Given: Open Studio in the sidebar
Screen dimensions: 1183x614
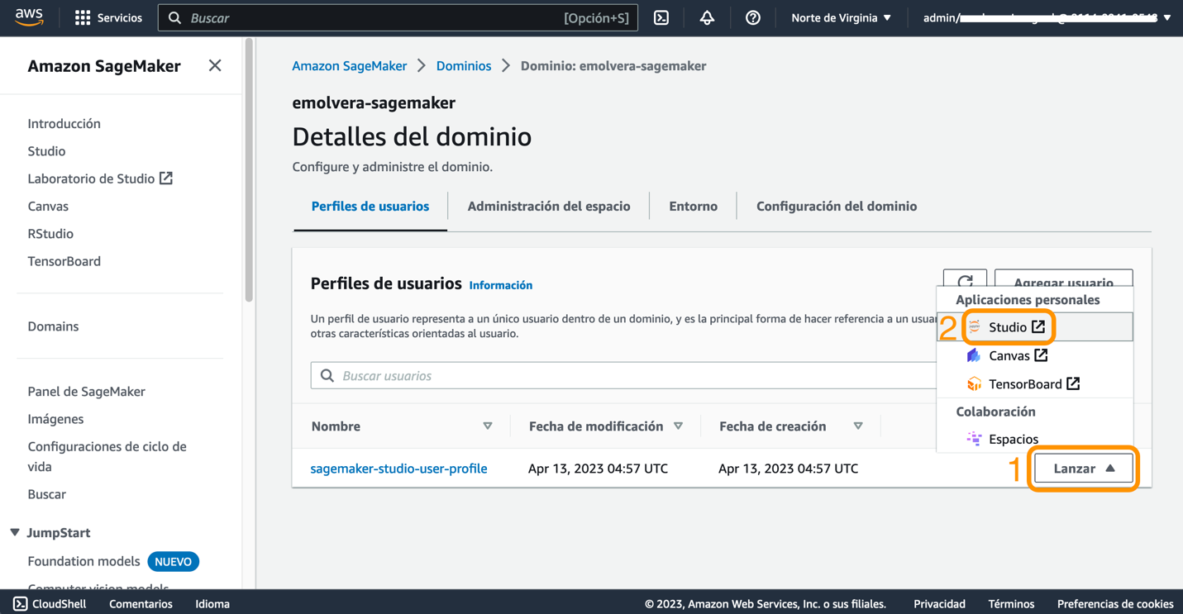Looking at the screenshot, I should point(46,151).
